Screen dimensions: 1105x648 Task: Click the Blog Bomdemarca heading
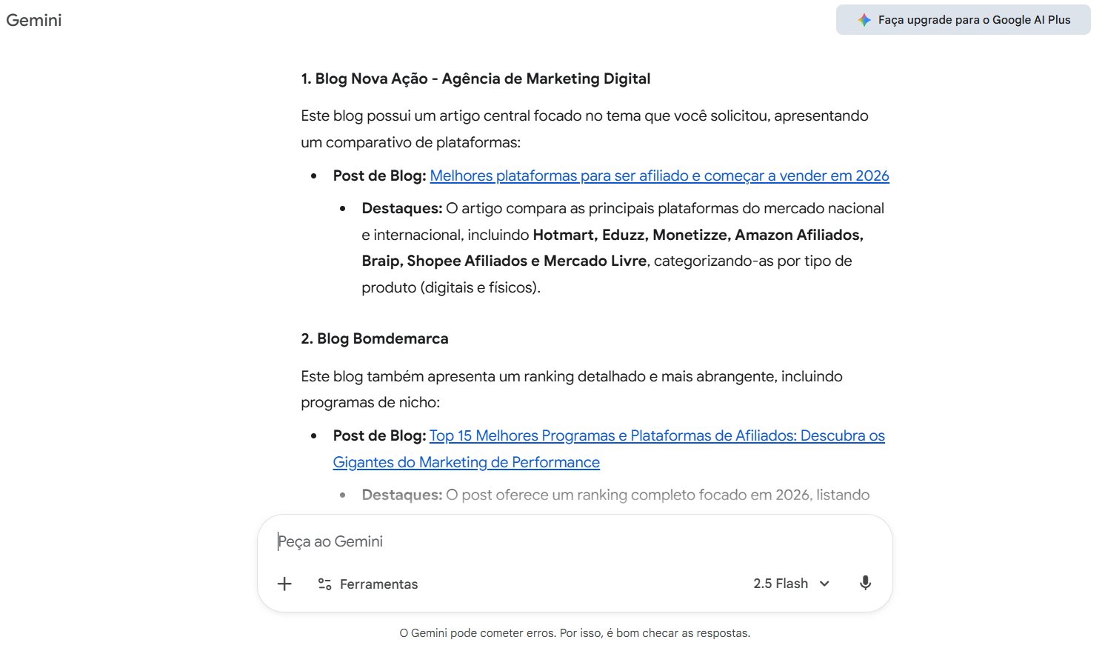pos(375,338)
